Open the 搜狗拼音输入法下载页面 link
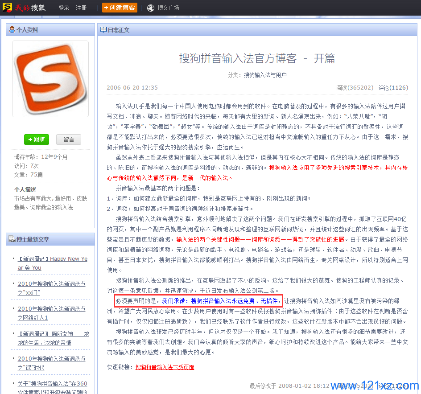 tap(165, 367)
